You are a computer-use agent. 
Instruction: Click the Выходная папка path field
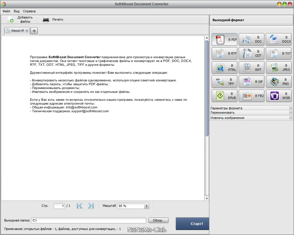point(88,220)
